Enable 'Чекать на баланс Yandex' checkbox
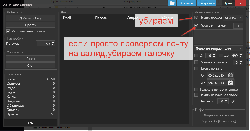Screen dimensions: 250x131 (197, 95)
